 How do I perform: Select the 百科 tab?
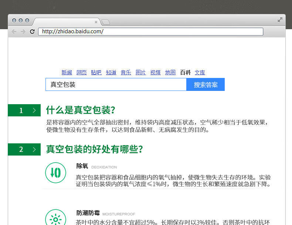(185, 72)
